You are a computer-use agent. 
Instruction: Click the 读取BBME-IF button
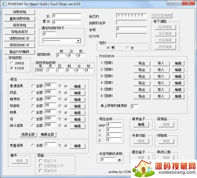(x=20, y=39)
